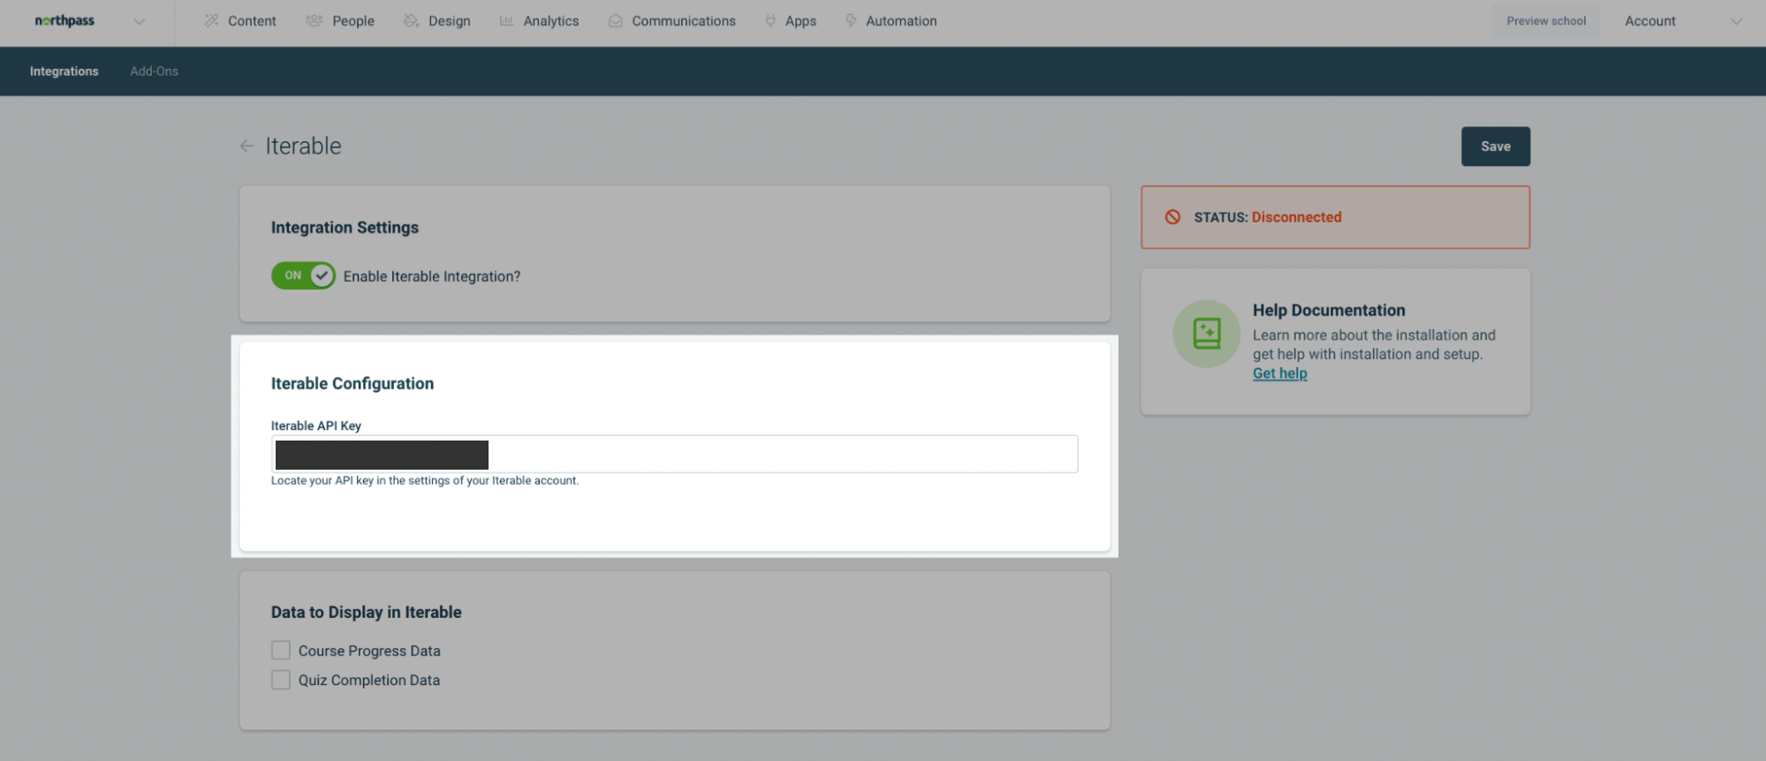Click the 'Course Progress Data' label
This screenshot has height=761, width=1766.
coord(369,651)
